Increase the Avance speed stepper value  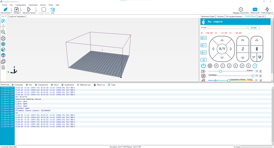point(261,71)
